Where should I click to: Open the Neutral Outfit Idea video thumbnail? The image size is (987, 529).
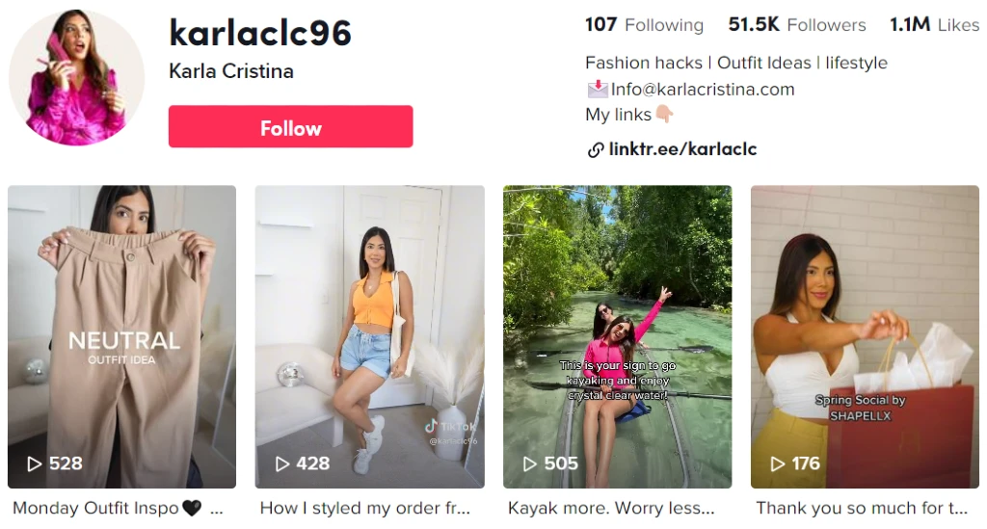tap(122, 336)
